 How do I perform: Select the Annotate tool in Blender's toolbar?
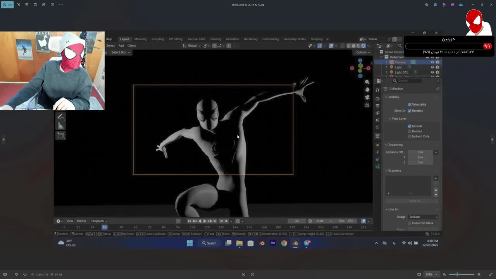click(x=60, y=117)
